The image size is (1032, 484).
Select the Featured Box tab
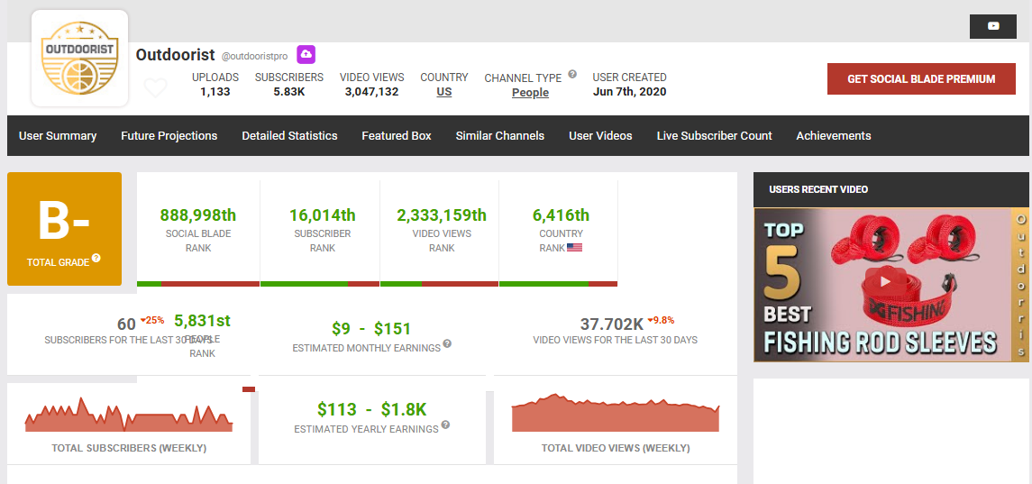(397, 136)
